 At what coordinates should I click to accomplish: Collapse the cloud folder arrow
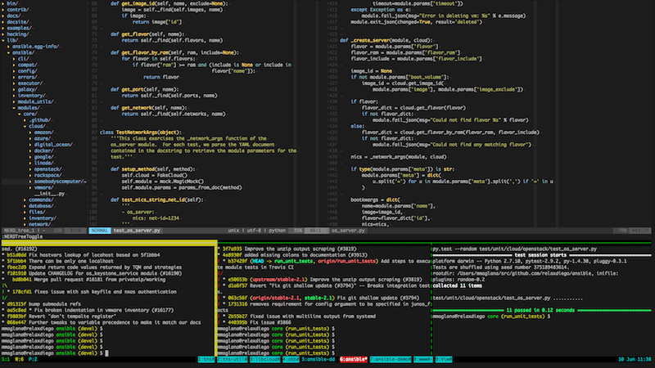[25, 126]
